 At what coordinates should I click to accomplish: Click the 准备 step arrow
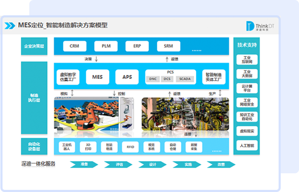pos(84,164)
